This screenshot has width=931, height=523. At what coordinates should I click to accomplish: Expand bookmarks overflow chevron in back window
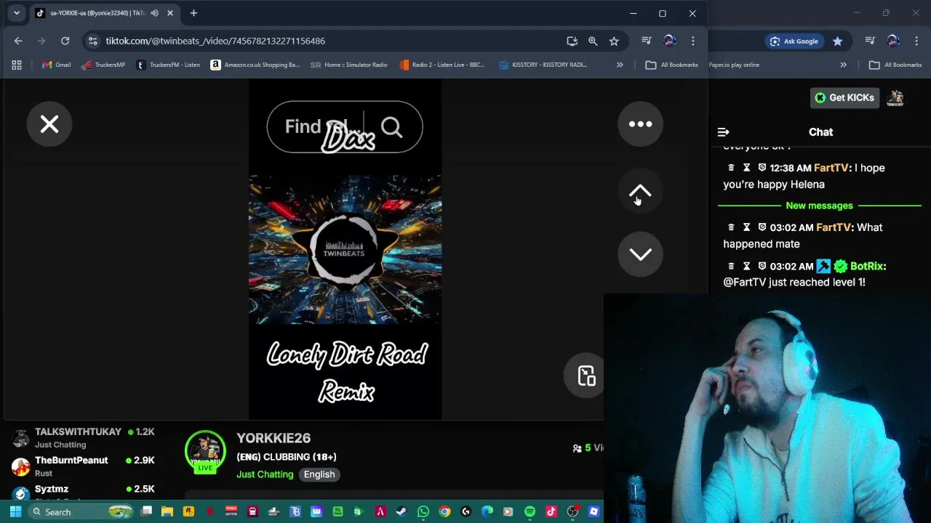tap(843, 65)
